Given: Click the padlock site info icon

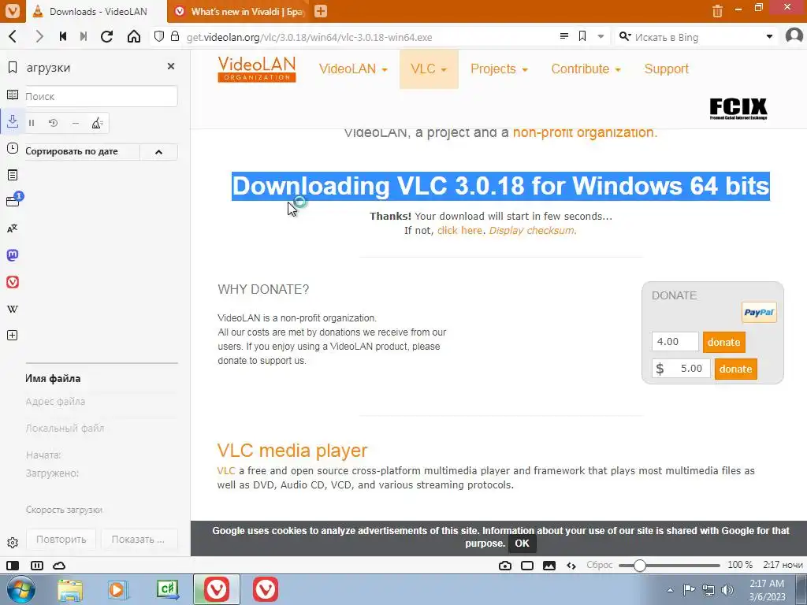Looking at the screenshot, I should (x=175, y=36).
